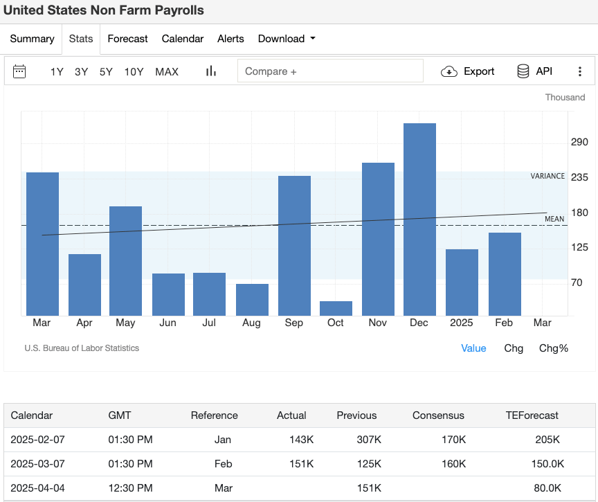The width and height of the screenshot is (598, 502).
Task: Select the MAX time range
Action: (166, 71)
